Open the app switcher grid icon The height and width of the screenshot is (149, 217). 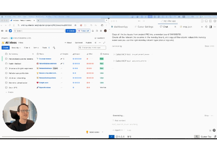[x=6, y=31]
